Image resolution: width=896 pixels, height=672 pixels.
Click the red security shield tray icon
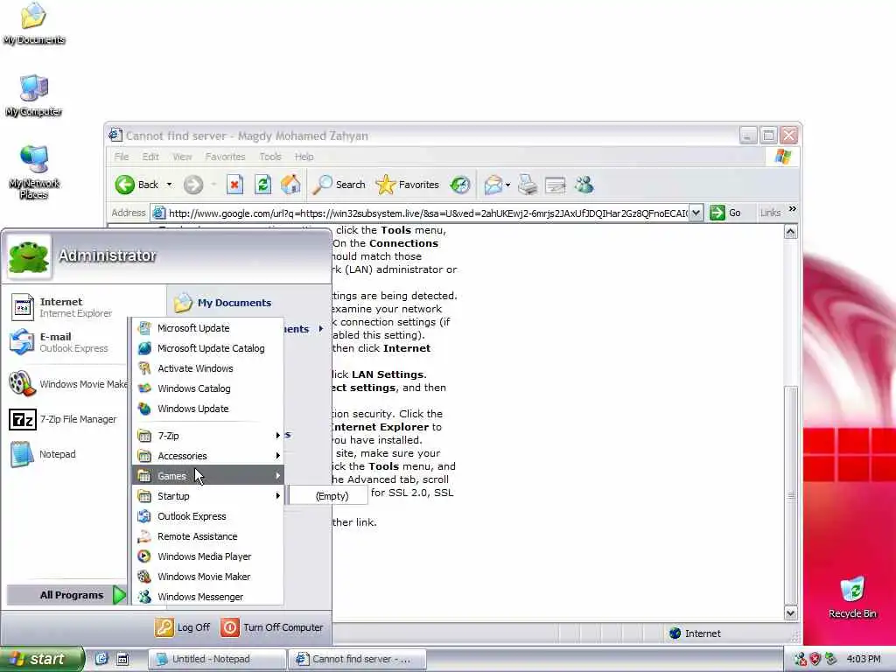[815, 659]
